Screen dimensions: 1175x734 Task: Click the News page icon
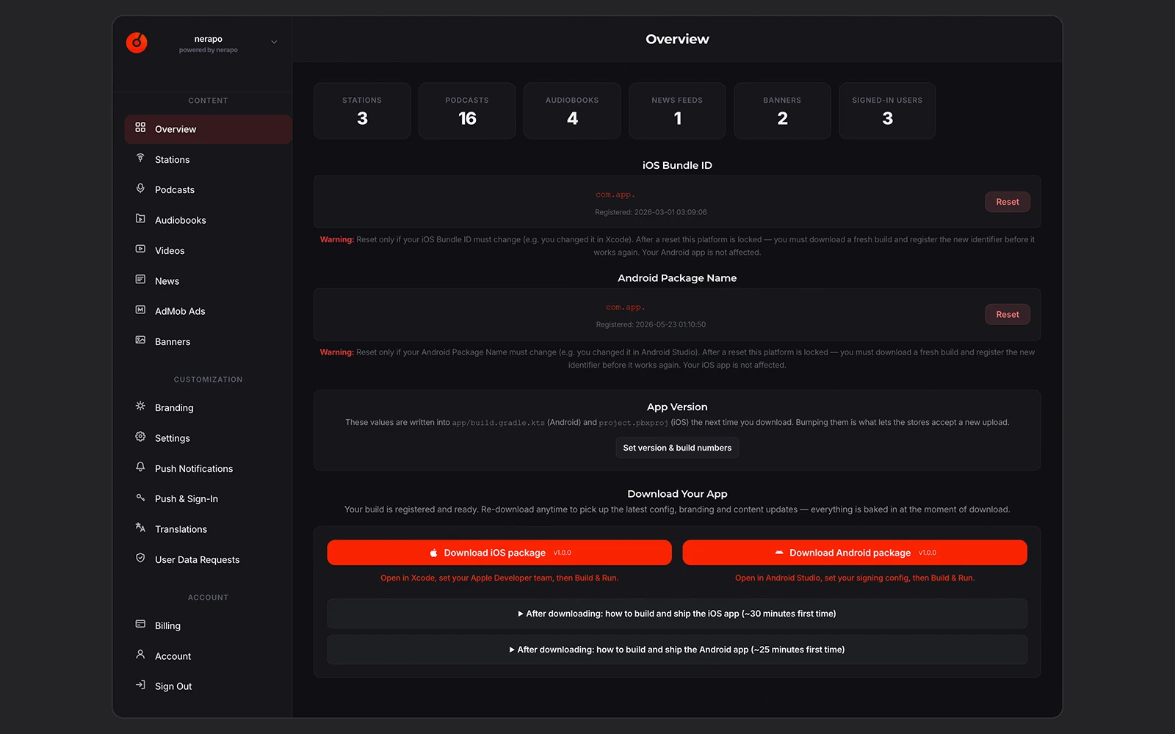140,280
